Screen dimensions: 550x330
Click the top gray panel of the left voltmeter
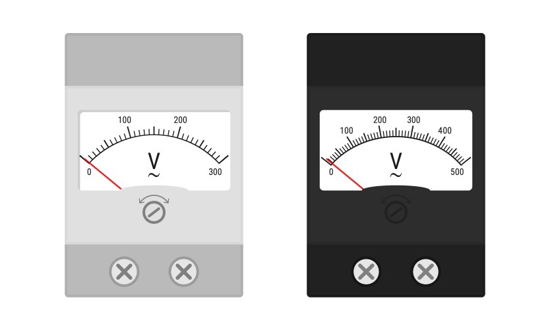(154, 59)
